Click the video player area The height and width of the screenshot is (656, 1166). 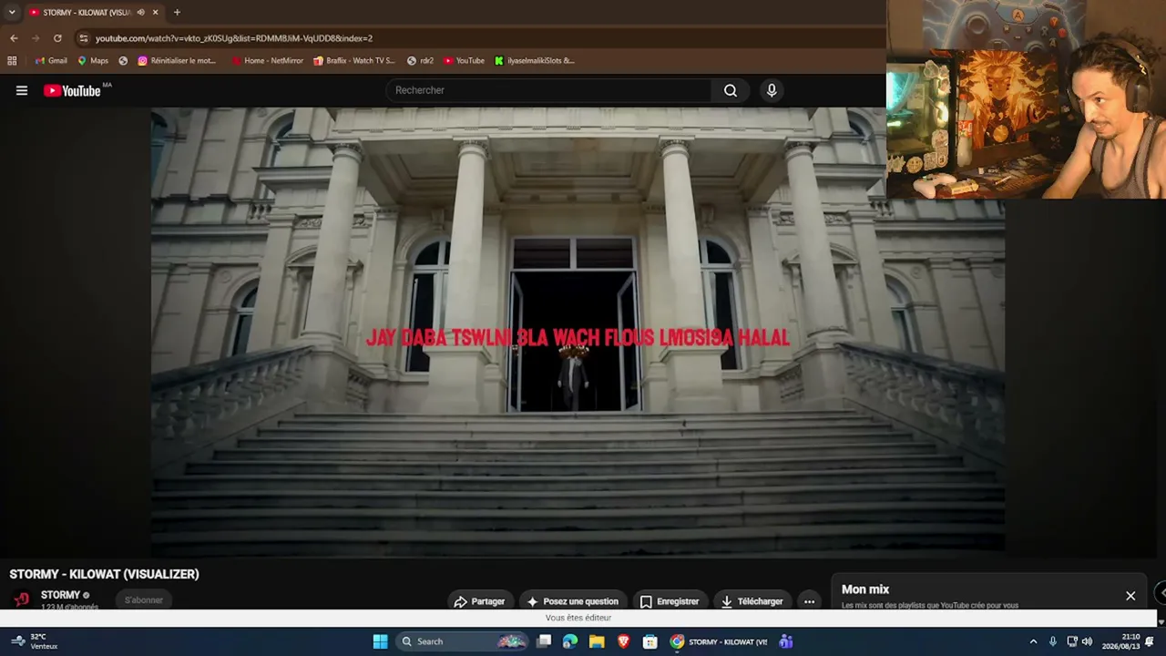tap(578, 332)
